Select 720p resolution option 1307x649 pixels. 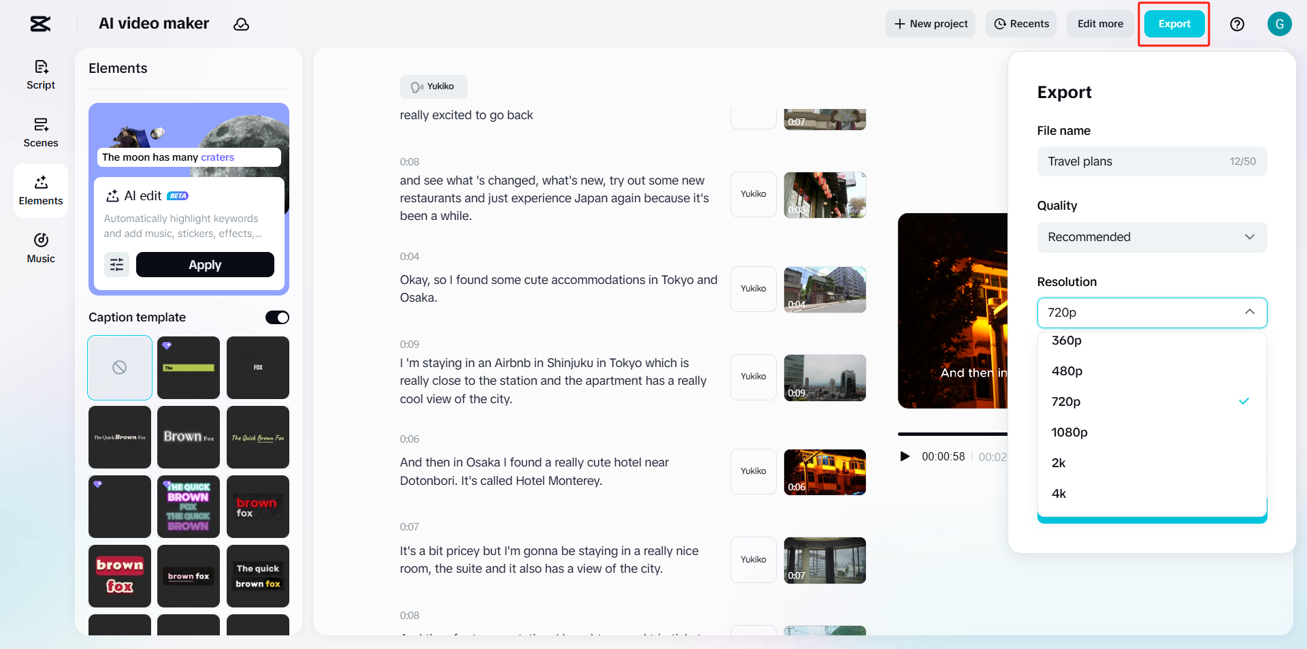point(1152,402)
